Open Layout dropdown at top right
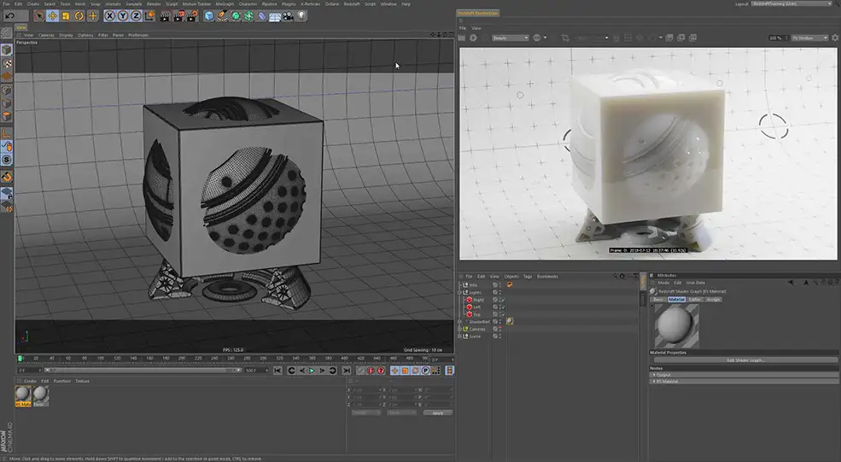Screen dimensions: 841x462 tap(791, 3)
